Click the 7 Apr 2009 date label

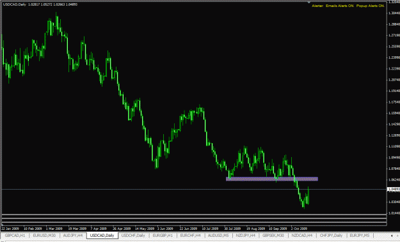click(99, 229)
